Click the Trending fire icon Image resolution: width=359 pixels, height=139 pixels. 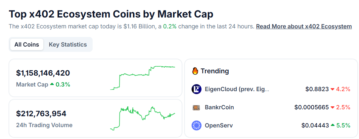coord(195,71)
